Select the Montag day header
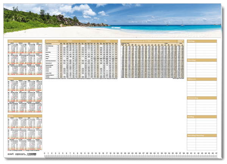This screenshot has width=227, height=164. (202, 41)
